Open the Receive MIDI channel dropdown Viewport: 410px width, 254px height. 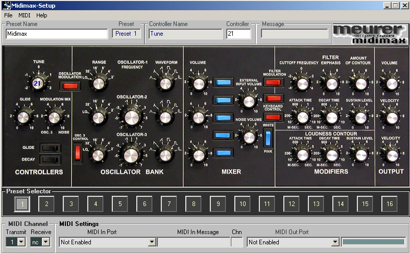click(46, 242)
